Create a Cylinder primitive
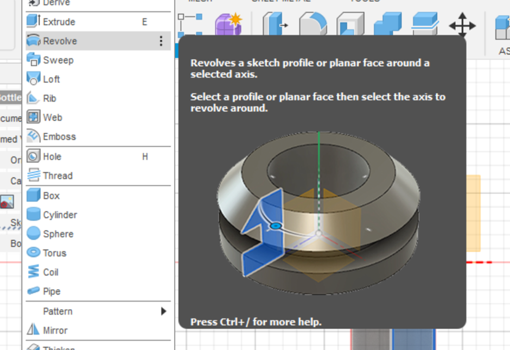The width and height of the screenshot is (510, 350). pos(98,215)
